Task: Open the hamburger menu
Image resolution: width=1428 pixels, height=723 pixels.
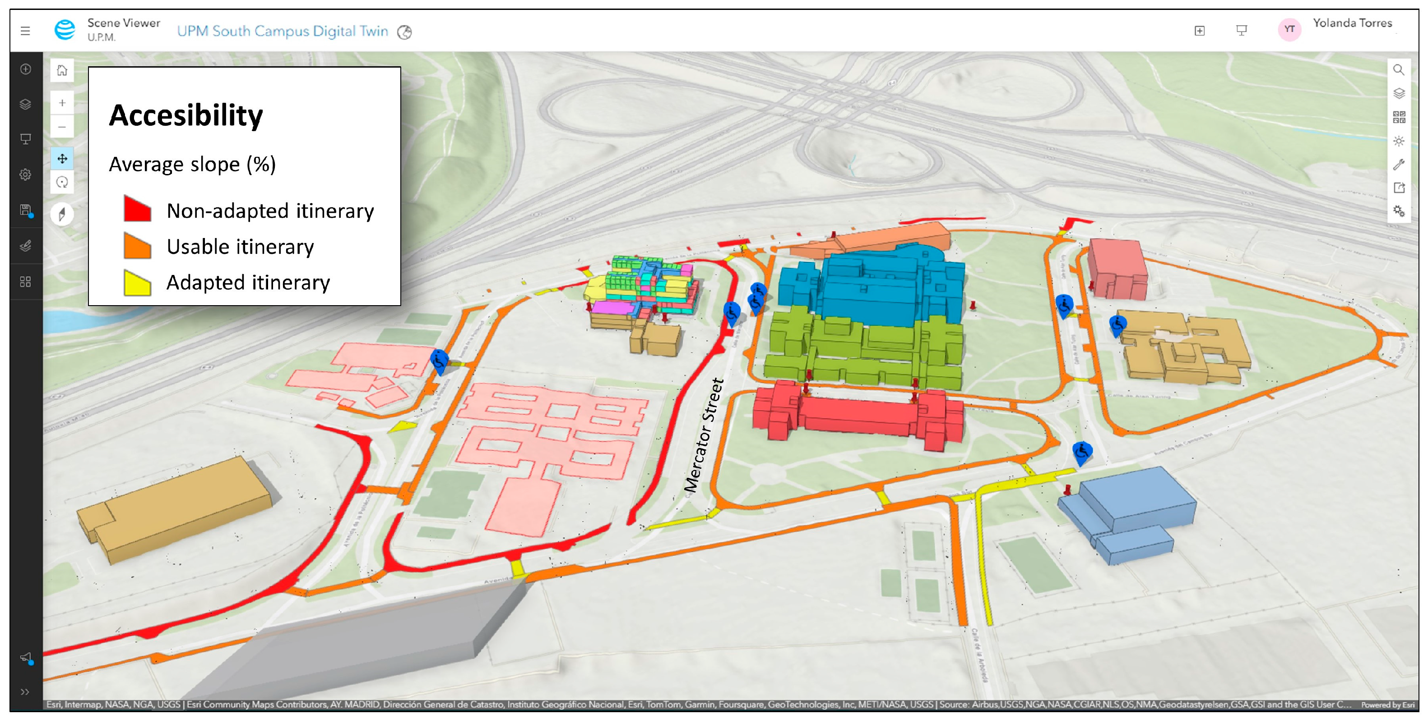Action: pyautogui.click(x=25, y=31)
